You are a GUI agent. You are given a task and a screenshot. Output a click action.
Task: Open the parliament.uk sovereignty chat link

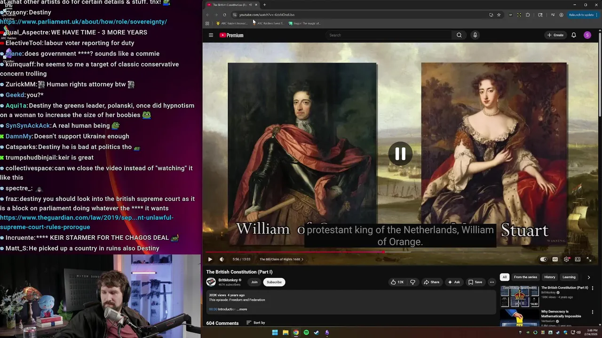point(84,22)
